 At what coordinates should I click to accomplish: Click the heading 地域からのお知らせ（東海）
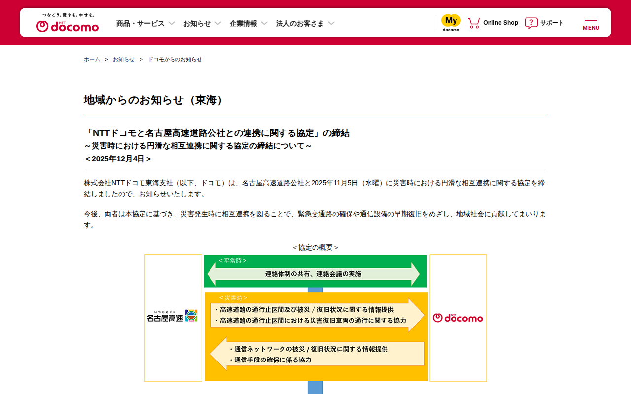click(156, 100)
